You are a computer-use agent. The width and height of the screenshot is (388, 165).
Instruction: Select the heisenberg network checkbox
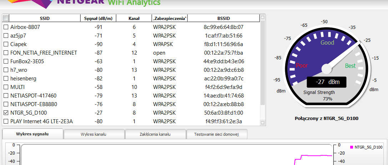(x=6, y=79)
